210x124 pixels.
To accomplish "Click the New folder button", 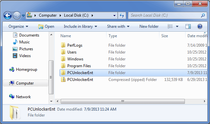I will coord(149,26).
